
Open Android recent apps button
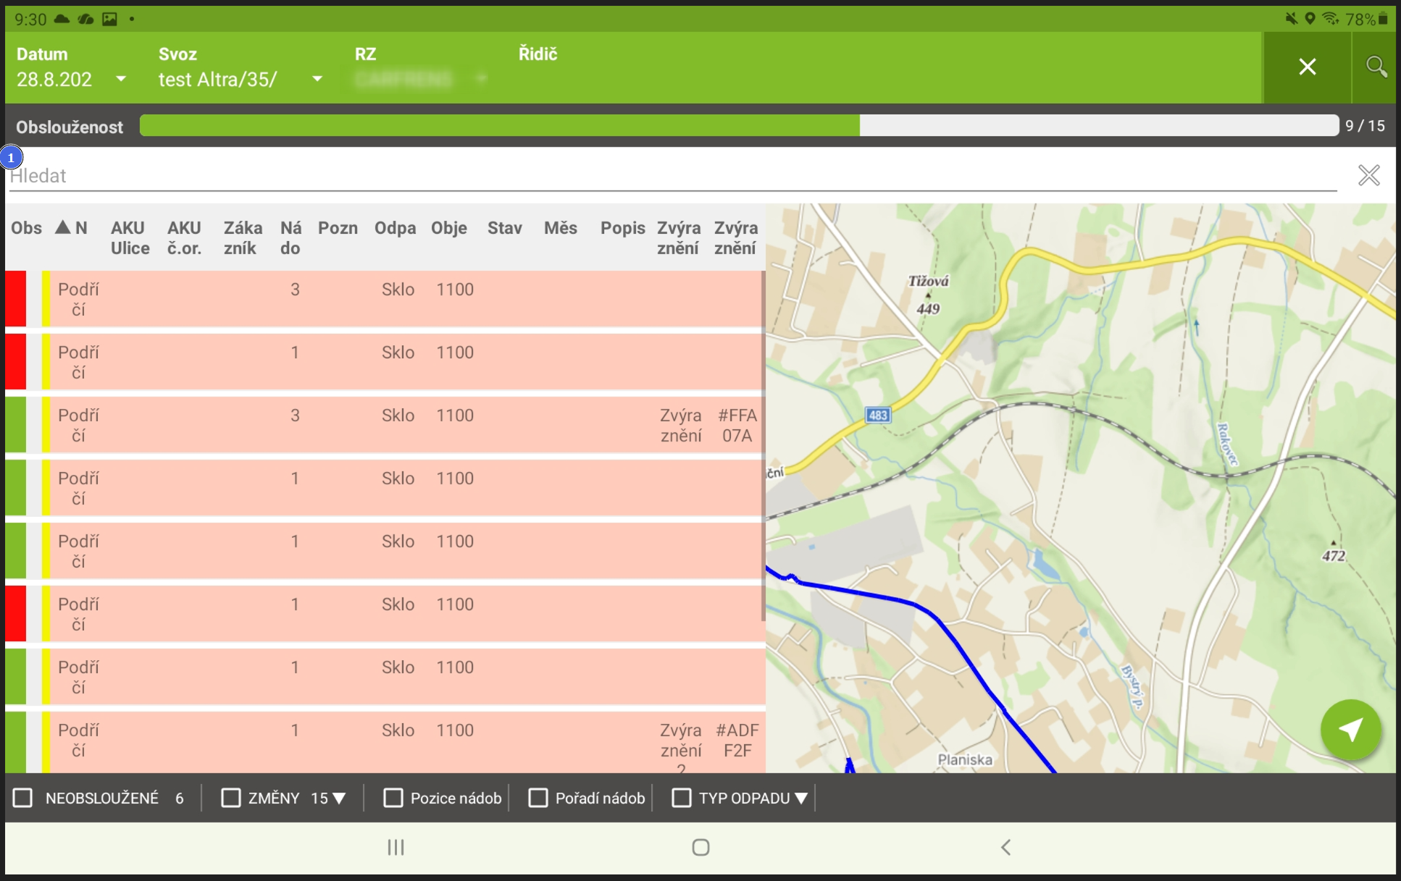(396, 847)
